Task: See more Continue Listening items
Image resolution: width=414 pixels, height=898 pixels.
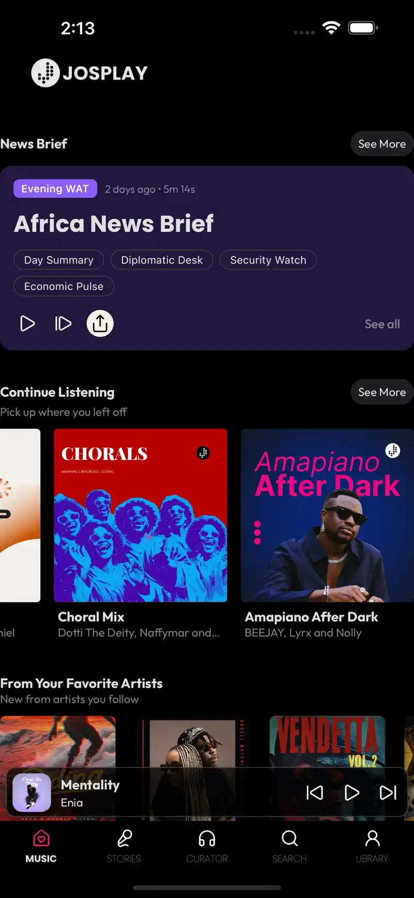Action: (x=382, y=392)
